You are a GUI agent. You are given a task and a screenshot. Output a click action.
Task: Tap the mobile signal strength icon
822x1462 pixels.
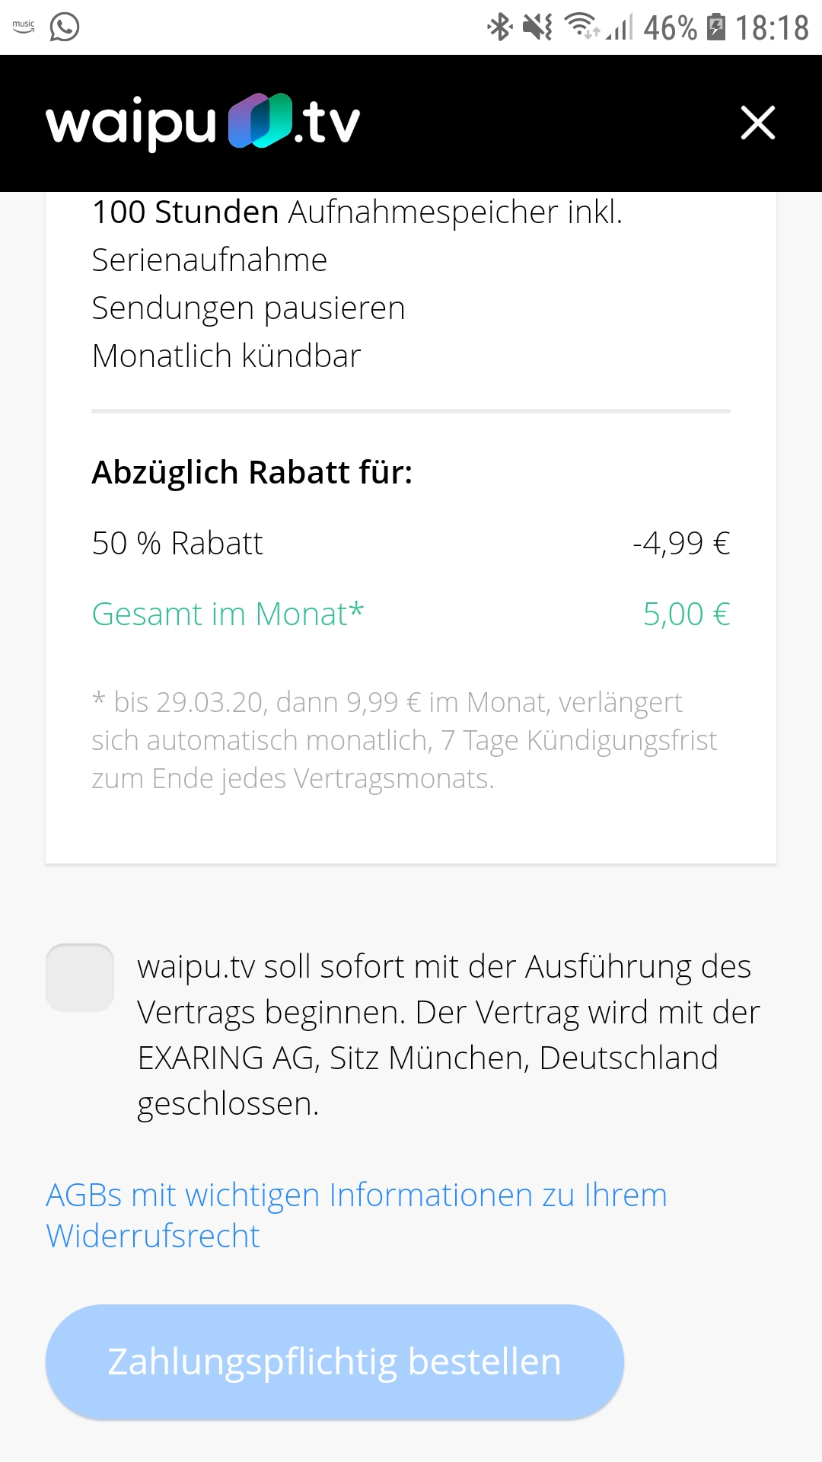[x=621, y=28]
